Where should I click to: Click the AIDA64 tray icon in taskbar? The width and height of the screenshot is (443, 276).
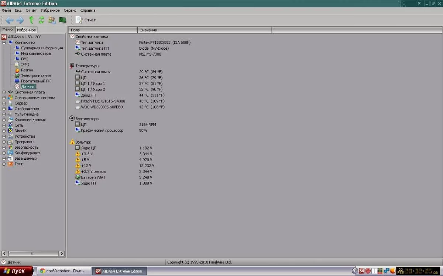click(362, 271)
